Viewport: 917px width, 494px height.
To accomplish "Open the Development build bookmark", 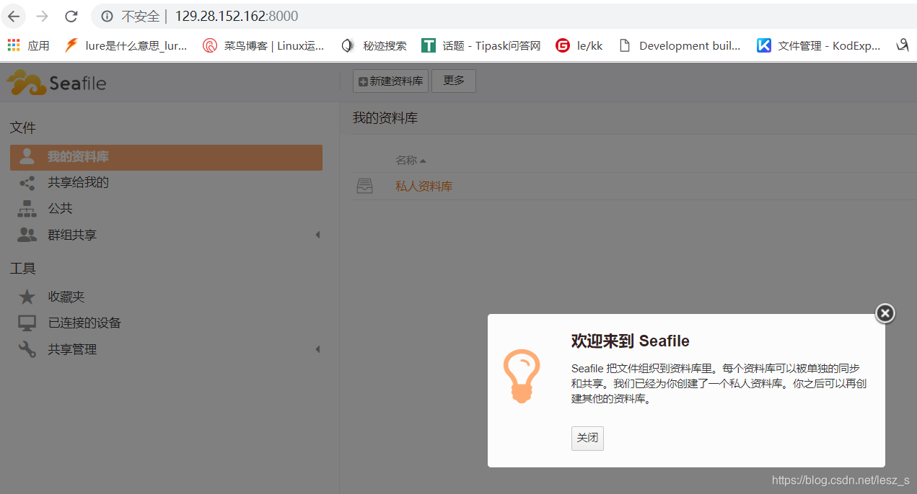I will (x=680, y=45).
